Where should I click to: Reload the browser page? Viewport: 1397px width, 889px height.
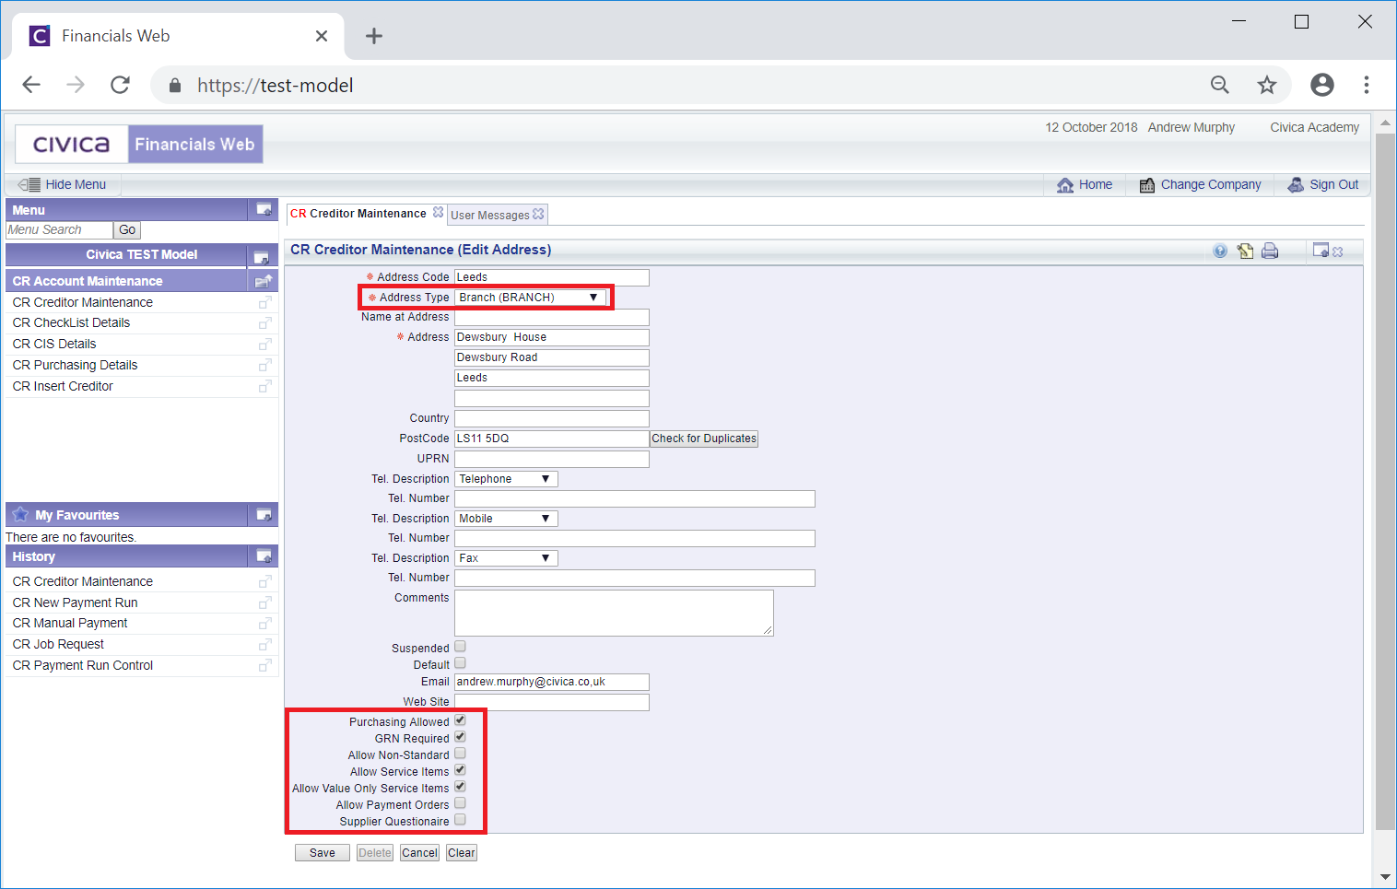coord(120,85)
